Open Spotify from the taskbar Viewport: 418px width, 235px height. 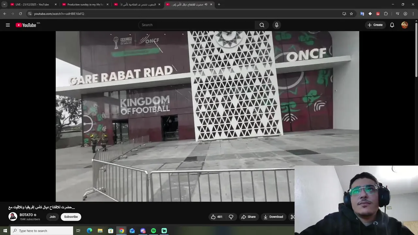pyautogui.click(x=153, y=231)
